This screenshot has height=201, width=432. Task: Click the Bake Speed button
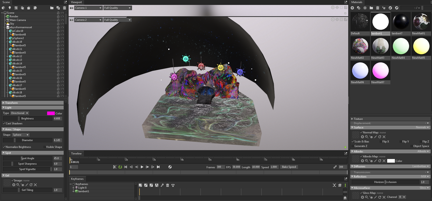289,167
